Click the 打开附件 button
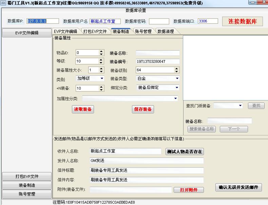268x205 pixels. click(x=188, y=190)
